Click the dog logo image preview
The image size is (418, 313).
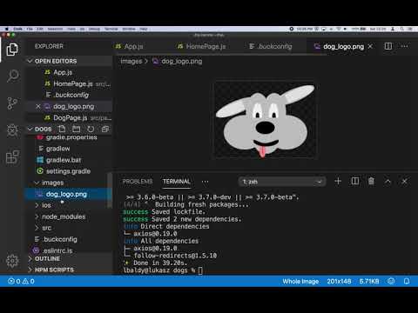coord(265,120)
